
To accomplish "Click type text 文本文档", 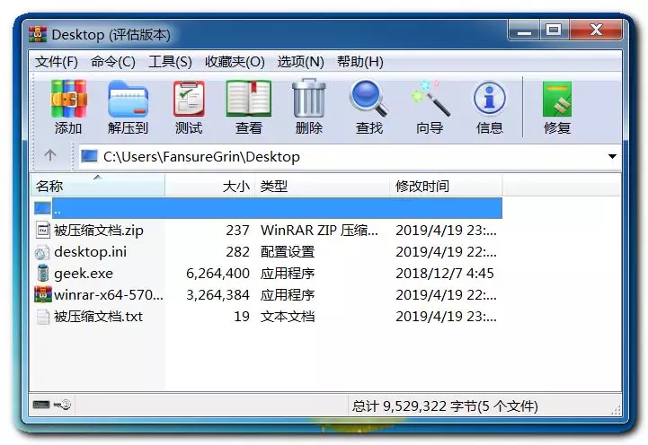I will tap(288, 317).
